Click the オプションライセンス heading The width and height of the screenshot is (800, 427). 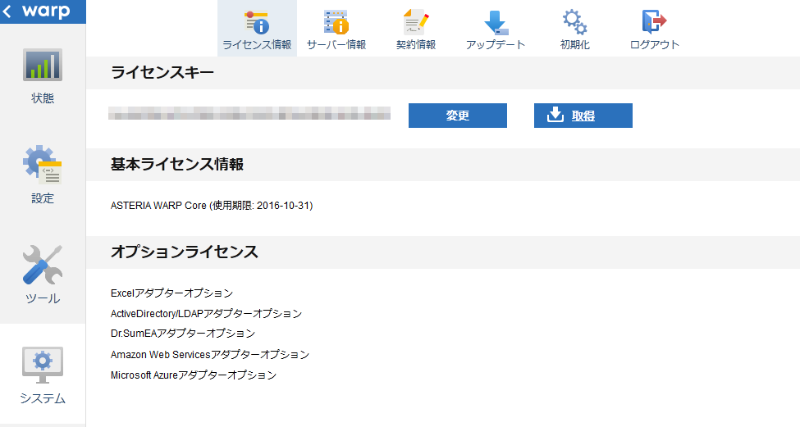(x=184, y=252)
